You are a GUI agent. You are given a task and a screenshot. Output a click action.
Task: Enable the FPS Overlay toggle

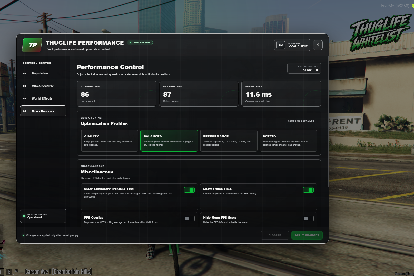coord(189,219)
